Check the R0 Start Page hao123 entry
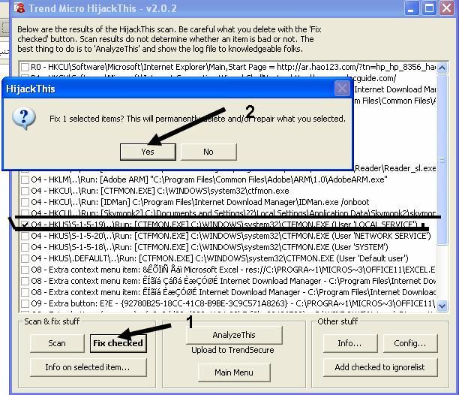Screen dimensions: 459x395 click(x=25, y=67)
